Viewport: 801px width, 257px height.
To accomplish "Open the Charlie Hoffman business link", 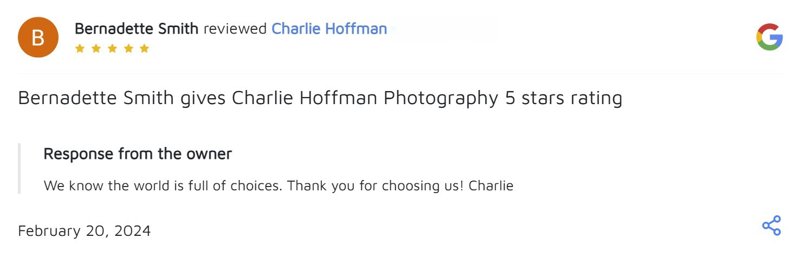I will pos(329,29).
